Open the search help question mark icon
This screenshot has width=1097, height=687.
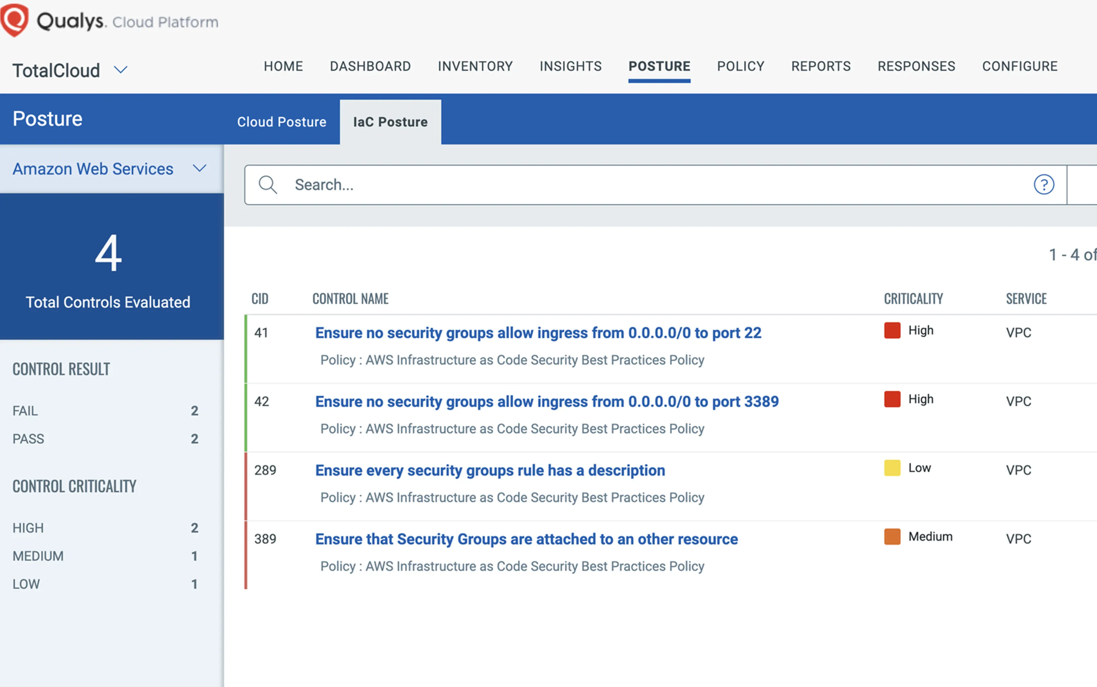(x=1044, y=185)
